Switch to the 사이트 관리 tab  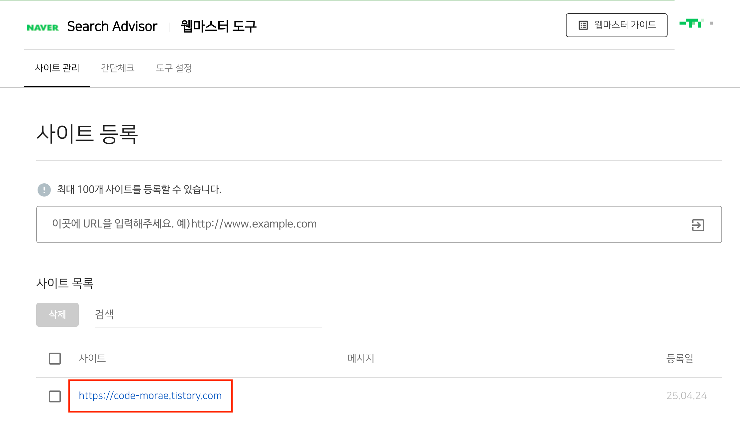[x=57, y=68]
